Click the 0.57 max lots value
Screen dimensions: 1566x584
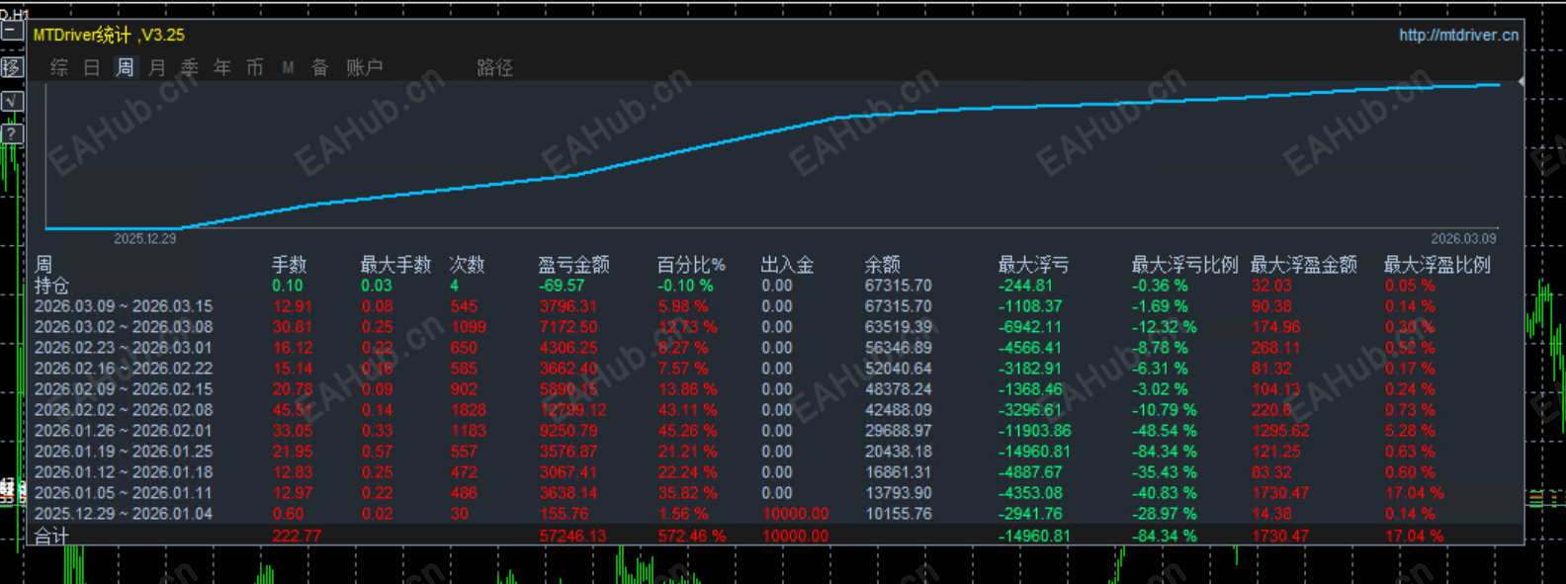[x=377, y=452]
